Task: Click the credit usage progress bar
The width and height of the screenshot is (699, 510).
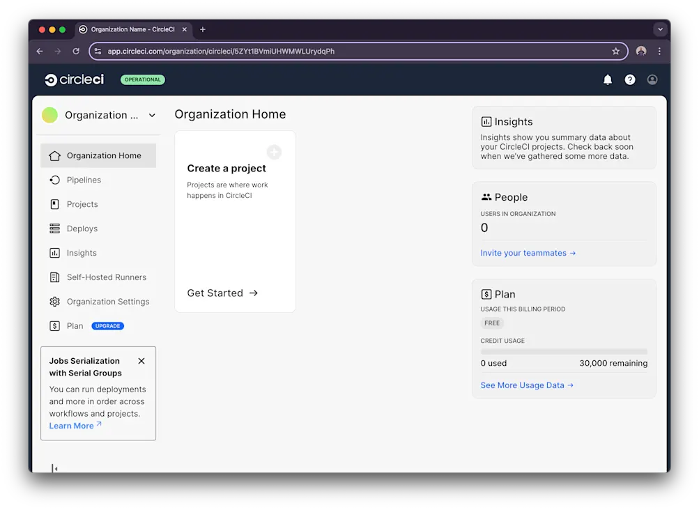Action: [x=564, y=352]
